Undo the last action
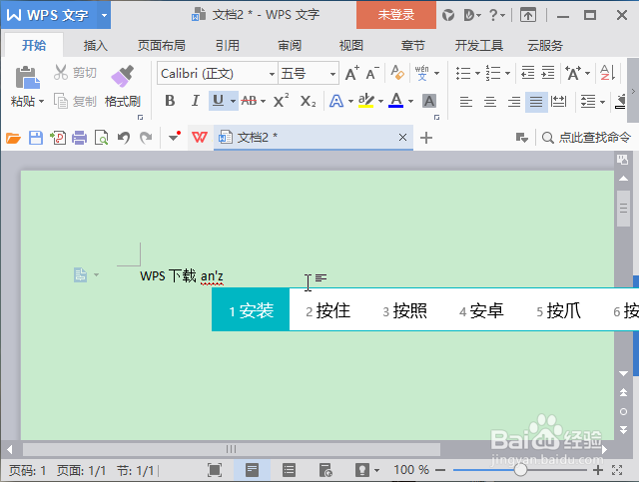639x482 pixels. click(x=124, y=138)
